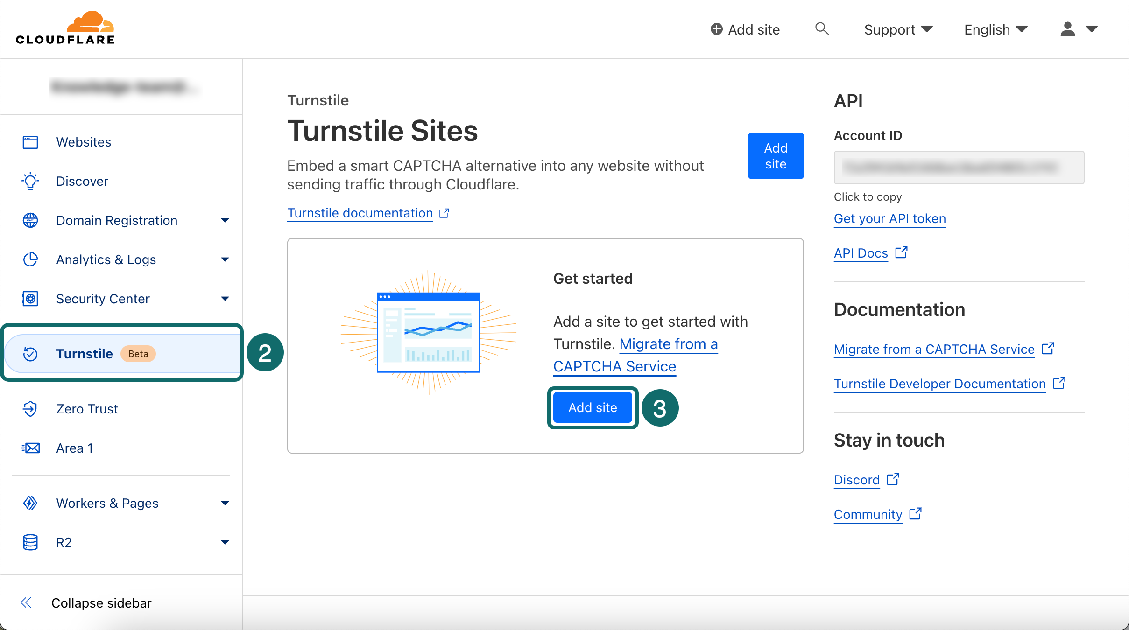Click the Area 1 envelope icon
The image size is (1129, 630).
[30, 448]
